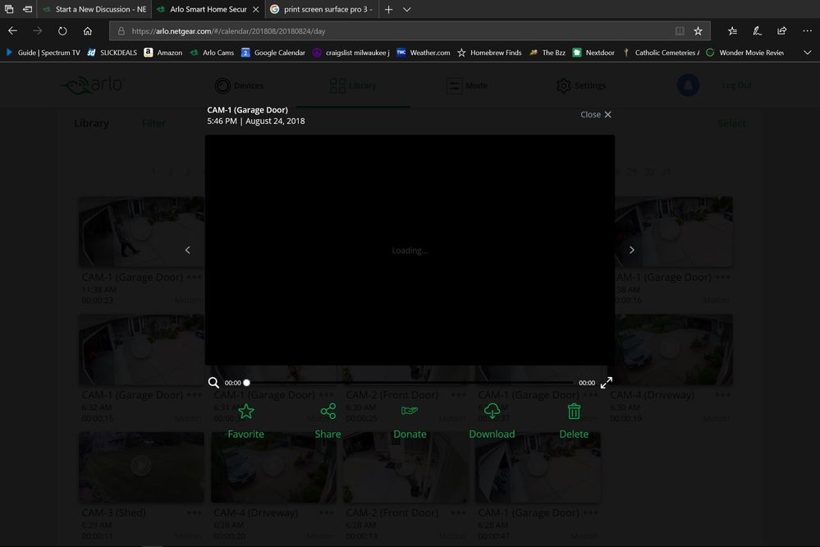
Task: Go to the next recording arrow
Action: coord(632,251)
